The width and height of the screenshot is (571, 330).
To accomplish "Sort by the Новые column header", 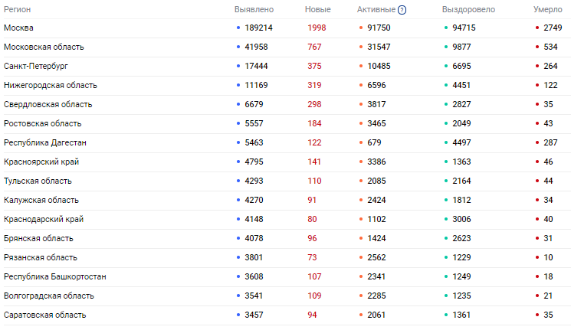I will [x=317, y=9].
